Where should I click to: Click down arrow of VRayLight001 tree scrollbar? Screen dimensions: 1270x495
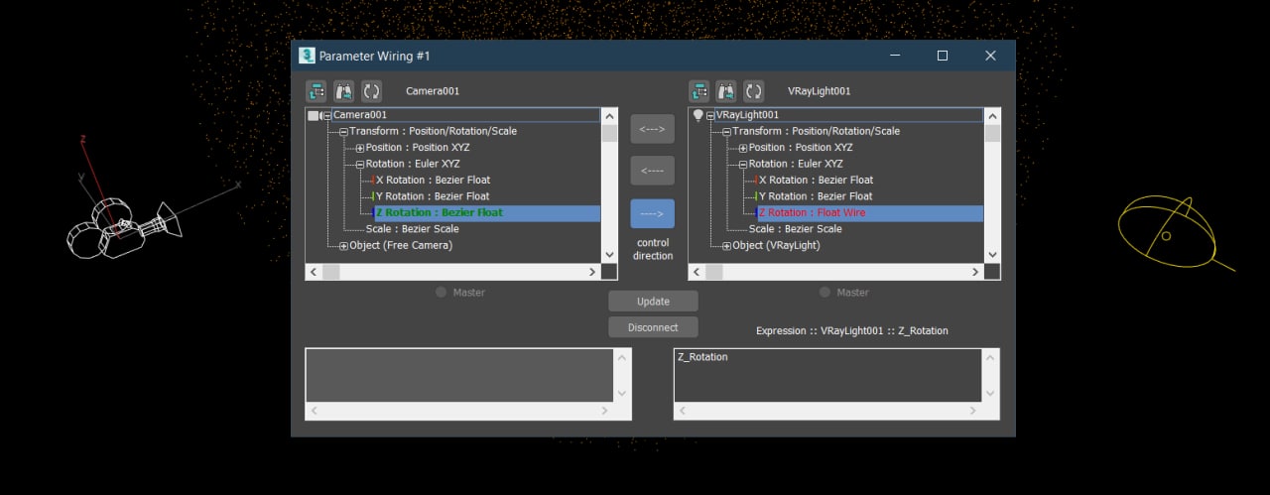[992, 255]
